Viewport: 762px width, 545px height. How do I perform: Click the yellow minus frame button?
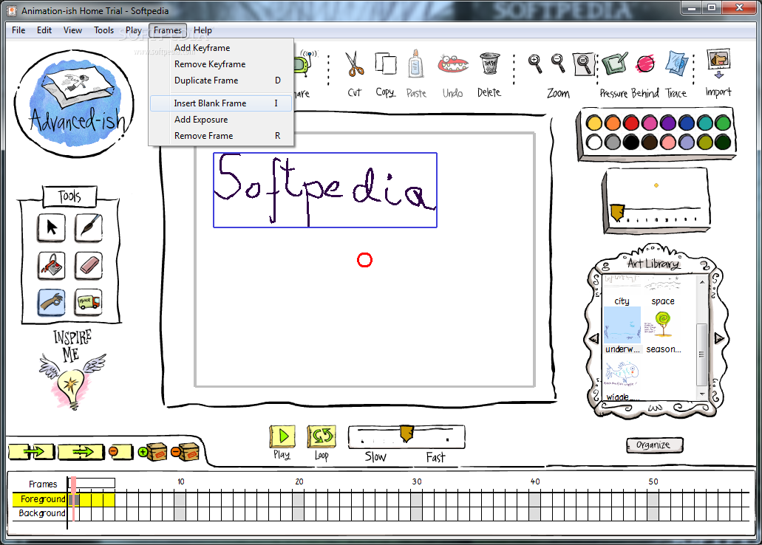pyautogui.click(x=120, y=452)
